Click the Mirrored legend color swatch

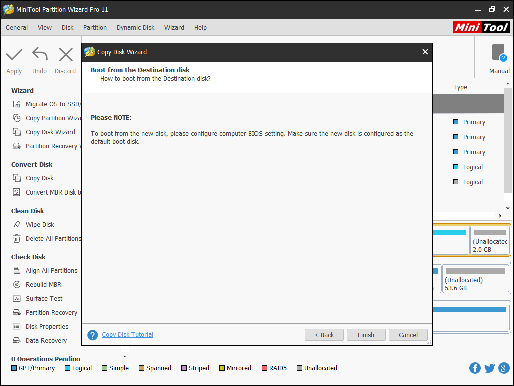tap(222, 368)
